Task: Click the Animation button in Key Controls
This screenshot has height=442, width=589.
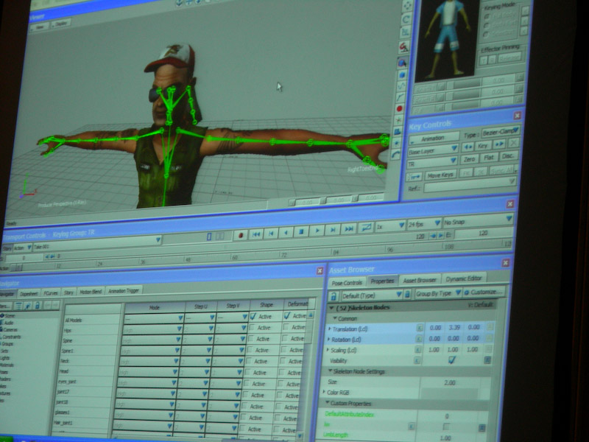Action: pyautogui.click(x=434, y=138)
